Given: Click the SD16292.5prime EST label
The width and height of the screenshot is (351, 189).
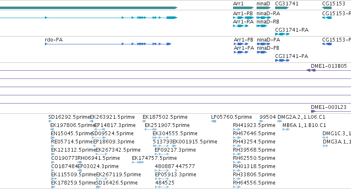Looking at the screenshot, I should click(69, 117).
